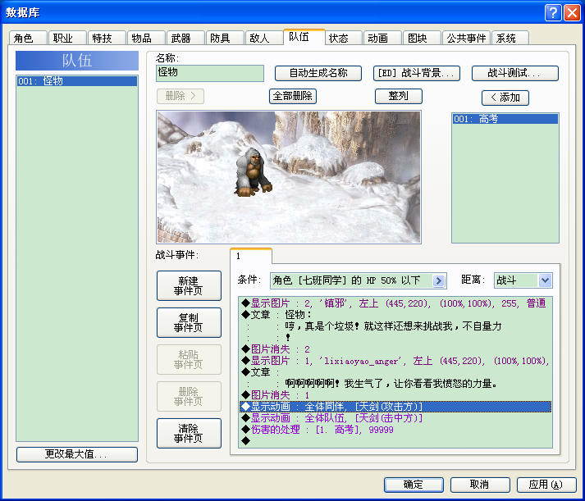This screenshot has height=501, width=585.
Task: Open the 距离 span dropdown
Action: tap(545, 280)
